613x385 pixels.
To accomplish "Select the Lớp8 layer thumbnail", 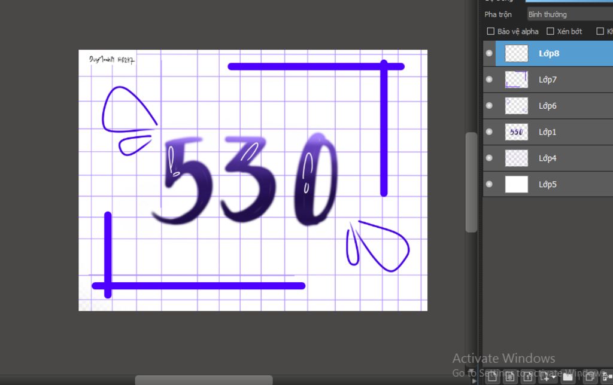I will pyautogui.click(x=517, y=53).
